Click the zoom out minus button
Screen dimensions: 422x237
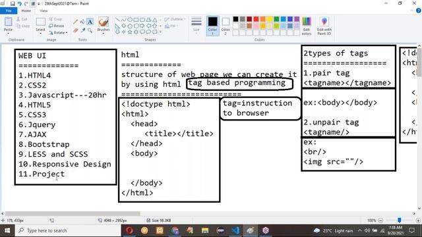[x=380, y=221]
